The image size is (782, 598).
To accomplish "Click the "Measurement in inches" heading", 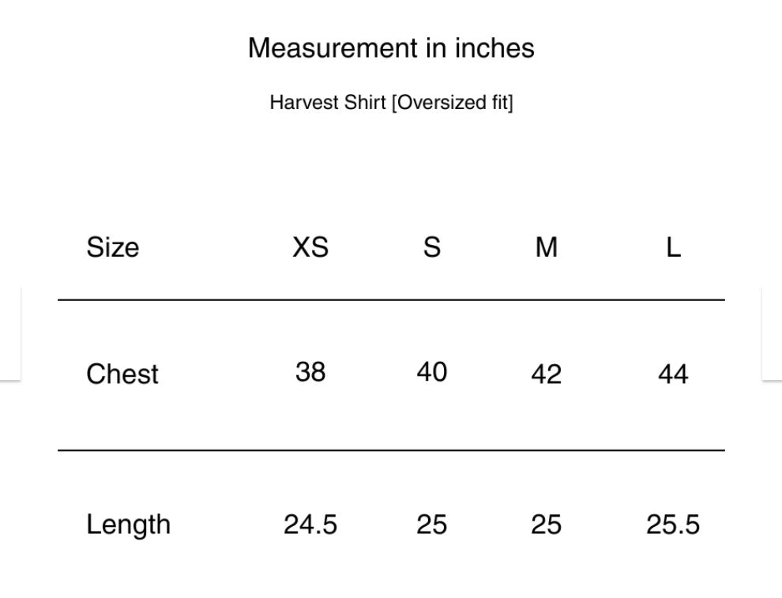I will [391, 48].
